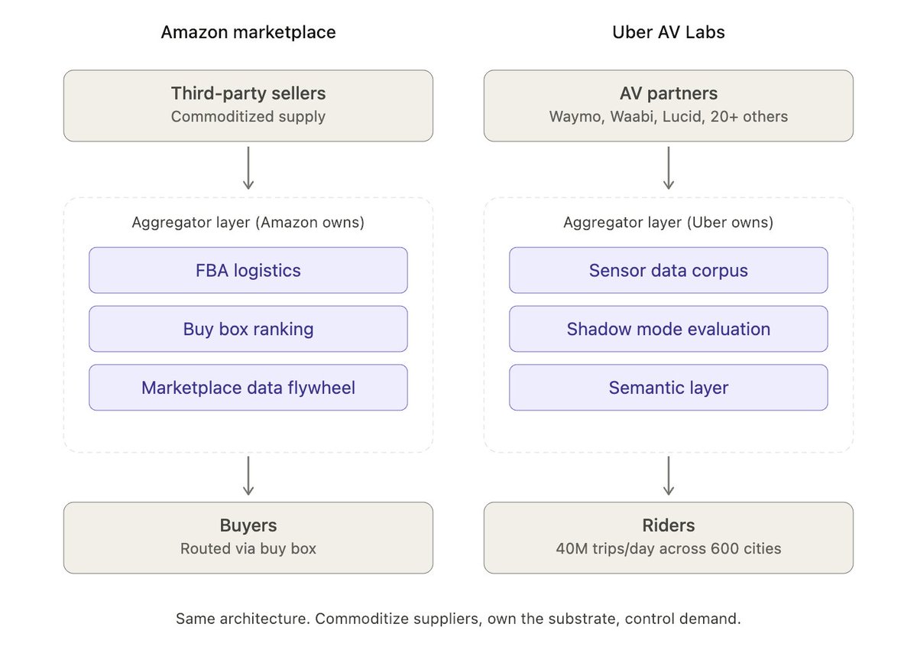Click the Aggregator layer (Amazon owns) label
Screen dimensions: 917x650
tap(248, 223)
